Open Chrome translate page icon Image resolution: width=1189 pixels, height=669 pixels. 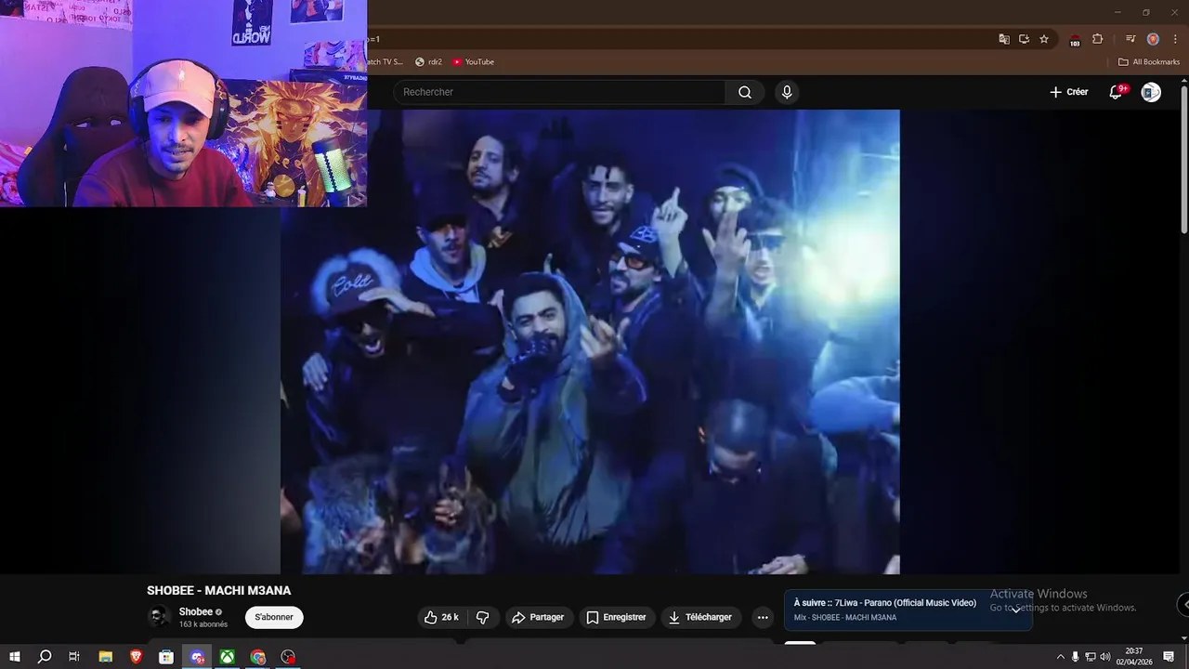(1003, 39)
